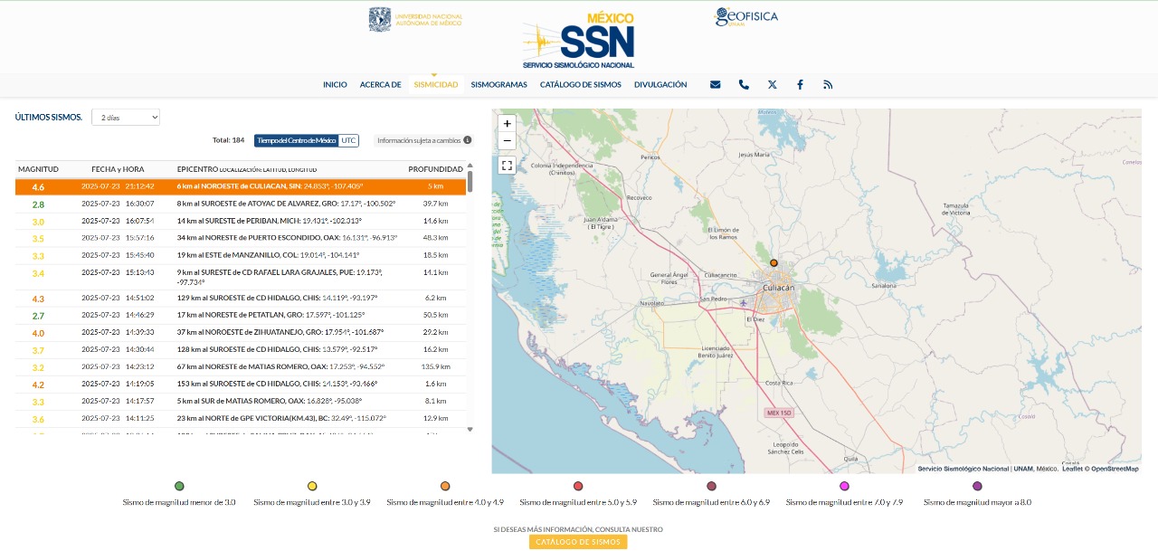This screenshot has height=551, width=1158.
Task: Select the 3.3 Matías Romero row at 14:17:57
Action: pyautogui.click(x=241, y=402)
